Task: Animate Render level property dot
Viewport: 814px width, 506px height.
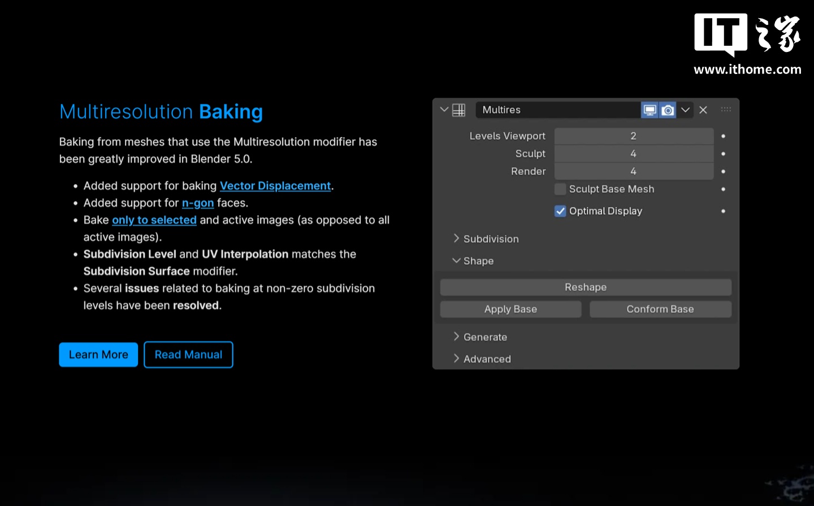Action: point(724,171)
